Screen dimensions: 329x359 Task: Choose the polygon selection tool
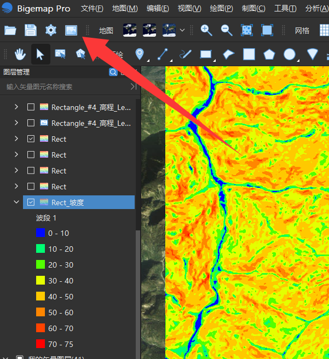point(80,54)
